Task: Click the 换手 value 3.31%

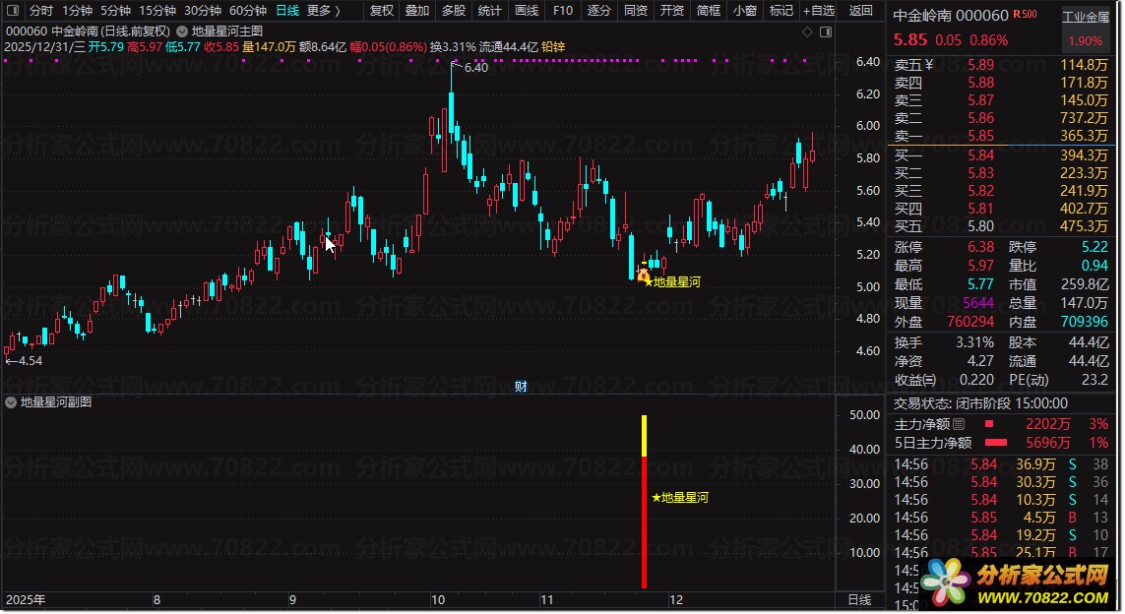Action: tap(975, 342)
